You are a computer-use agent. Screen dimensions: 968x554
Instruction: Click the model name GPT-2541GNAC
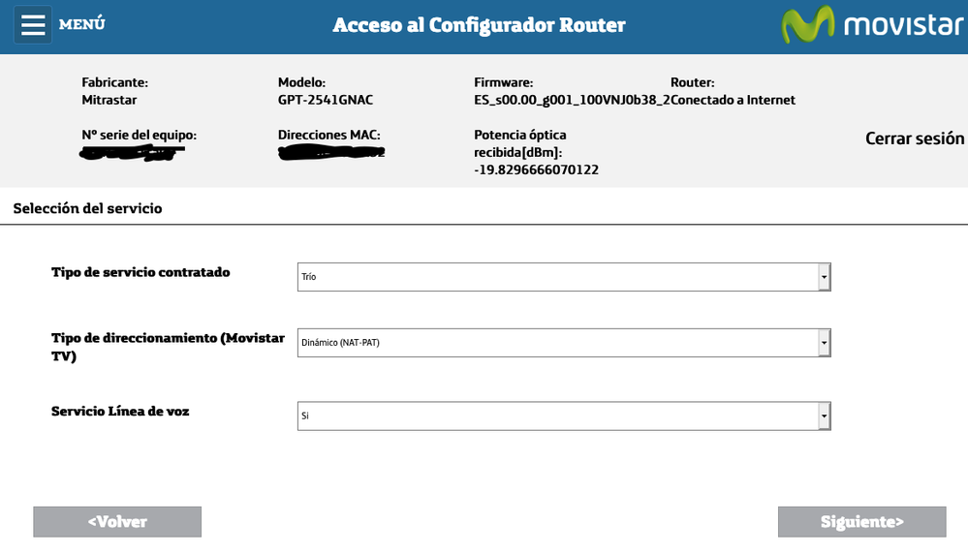click(325, 100)
